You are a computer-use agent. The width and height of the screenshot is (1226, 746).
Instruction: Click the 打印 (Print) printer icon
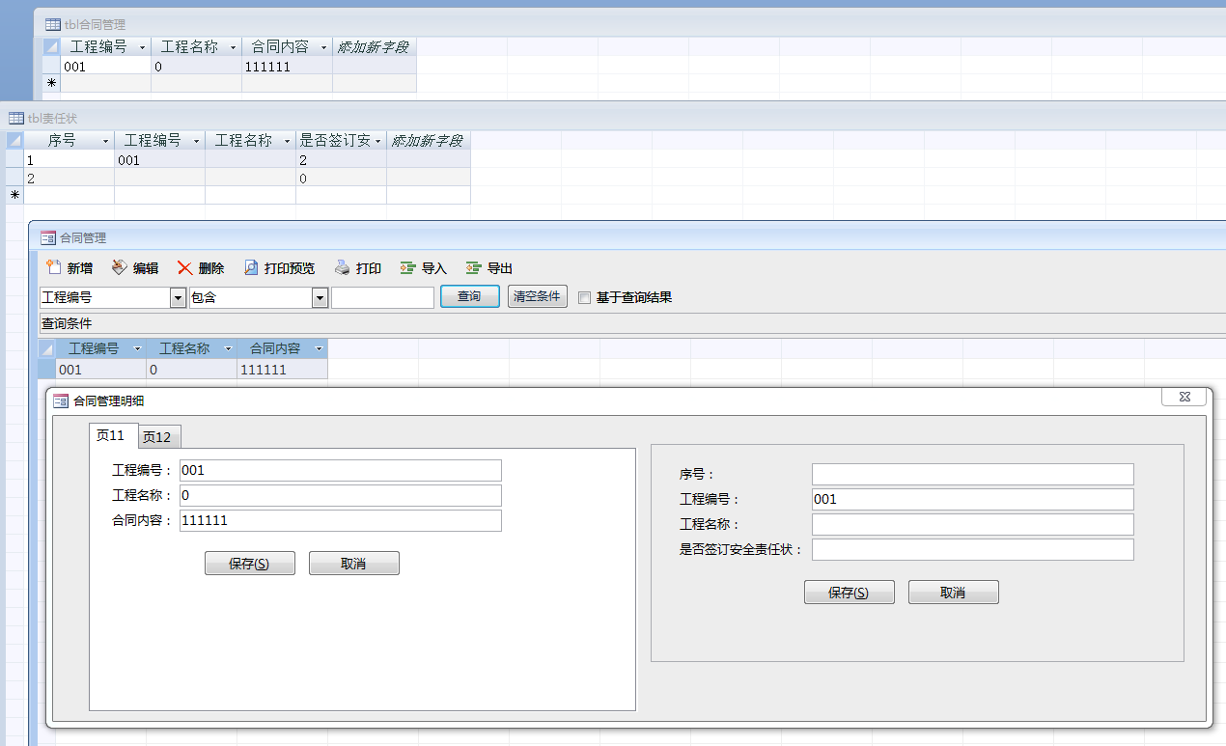pyautogui.click(x=343, y=268)
